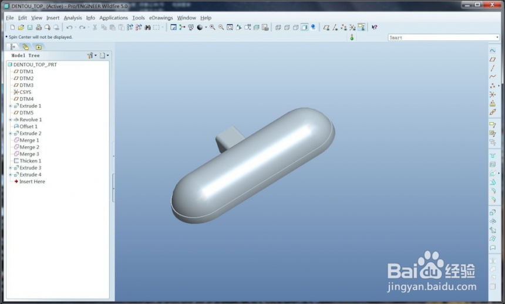
Task: Toggle annotation element display
Action: pyautogui.click(x=361, y=28)
